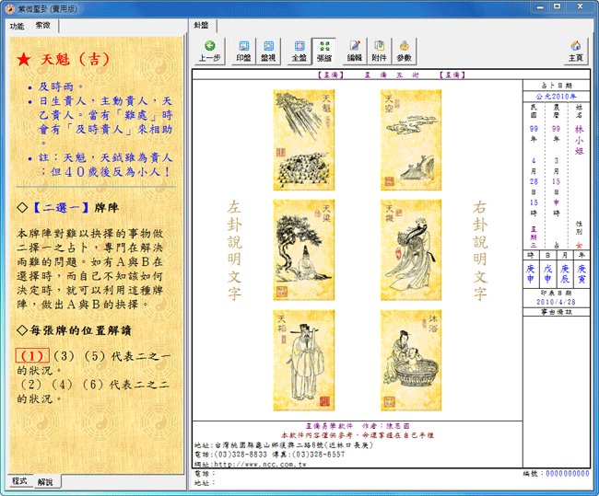
Task: Print the chart with 印盤
Action: [x=243, y=52]
